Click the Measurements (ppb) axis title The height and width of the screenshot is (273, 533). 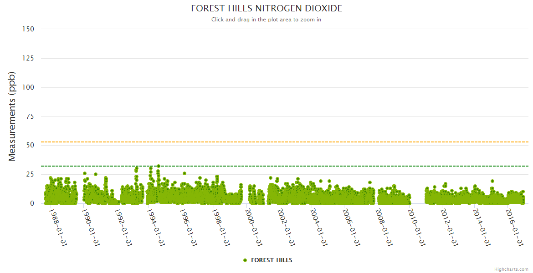coord(12,116)
